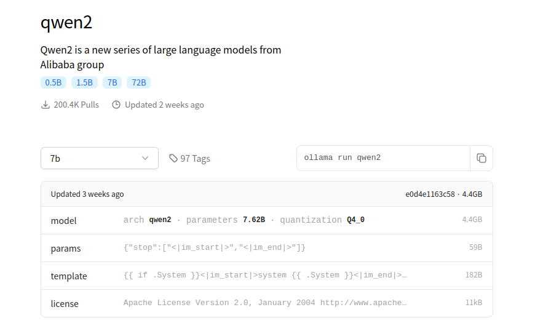Open the Apache license row
Viewport: 543px width, 331px height.
(267, 303)
